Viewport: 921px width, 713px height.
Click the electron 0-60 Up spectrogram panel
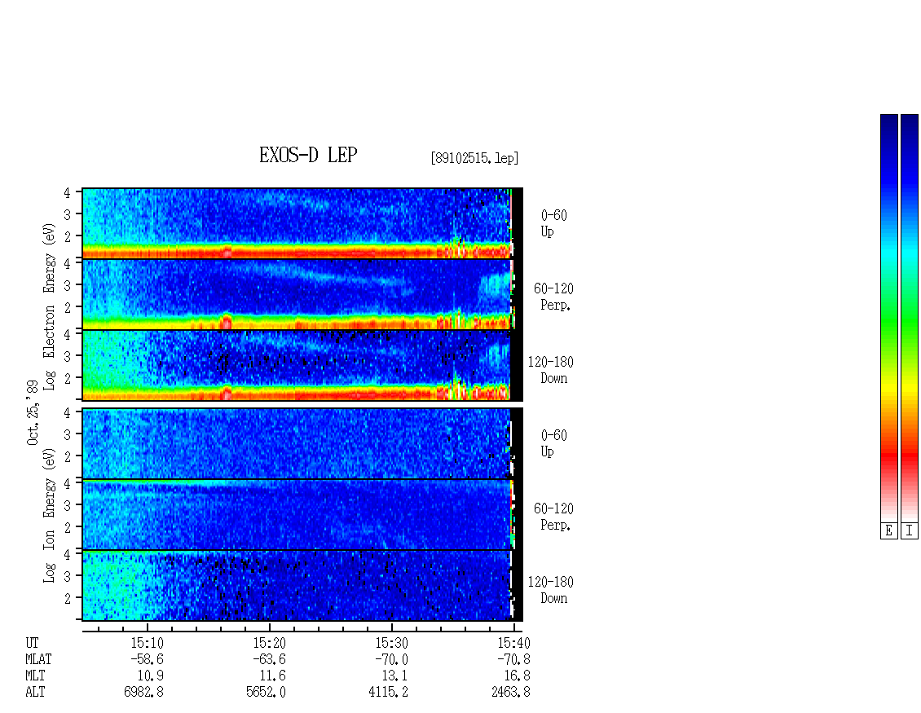(302, 223)
